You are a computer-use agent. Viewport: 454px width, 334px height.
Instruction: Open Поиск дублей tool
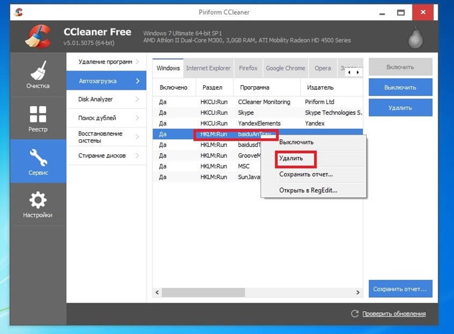pyautogui.click(x=107, y=118)
